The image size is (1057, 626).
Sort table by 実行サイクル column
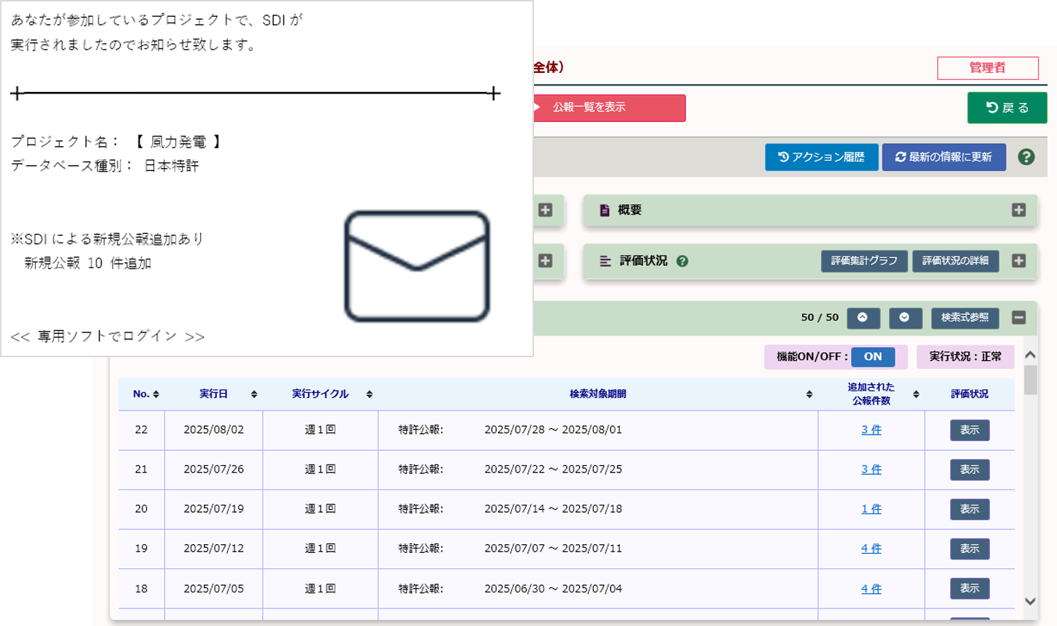(370, 394)
